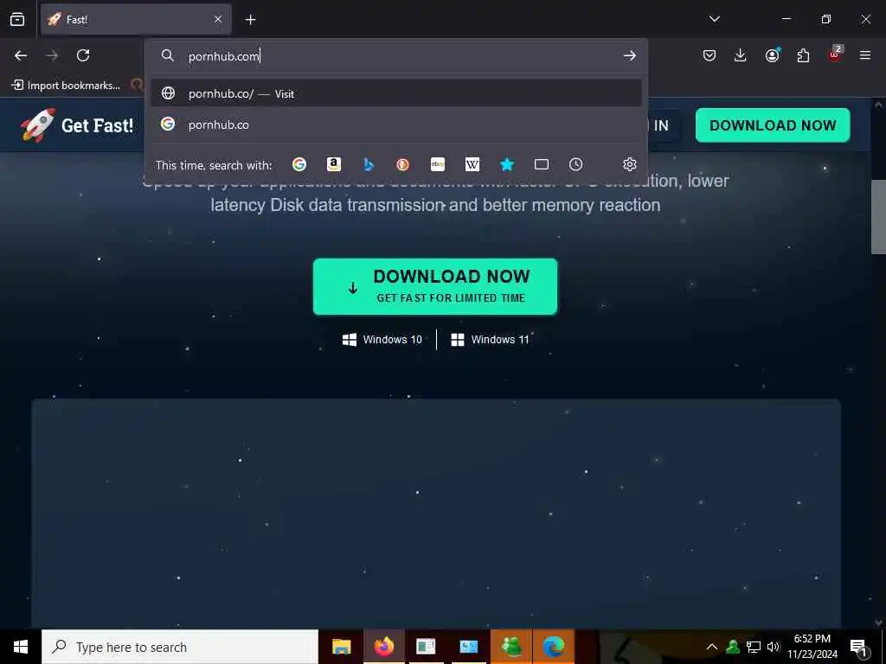
Task: Open the green messenger taskbar app
Action: [x=511, y=647]
